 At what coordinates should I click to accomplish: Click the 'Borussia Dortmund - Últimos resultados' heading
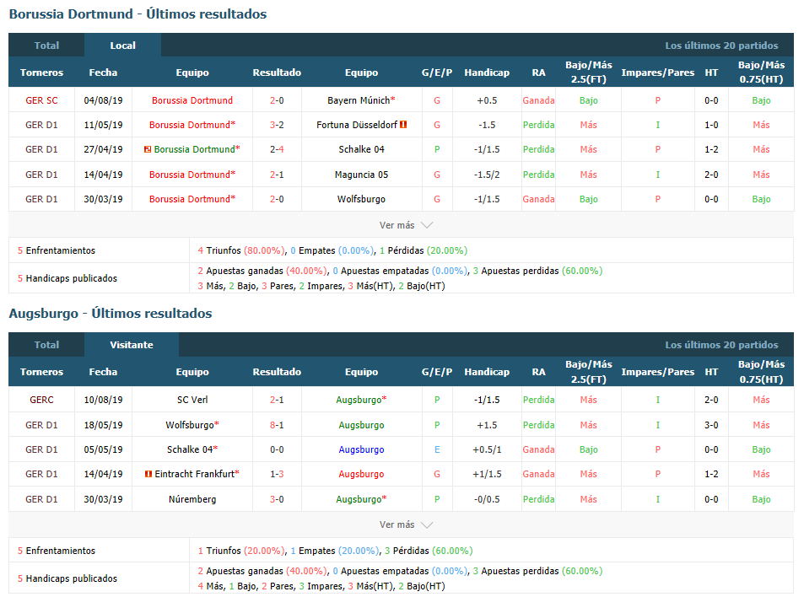[x=138, y=13]
